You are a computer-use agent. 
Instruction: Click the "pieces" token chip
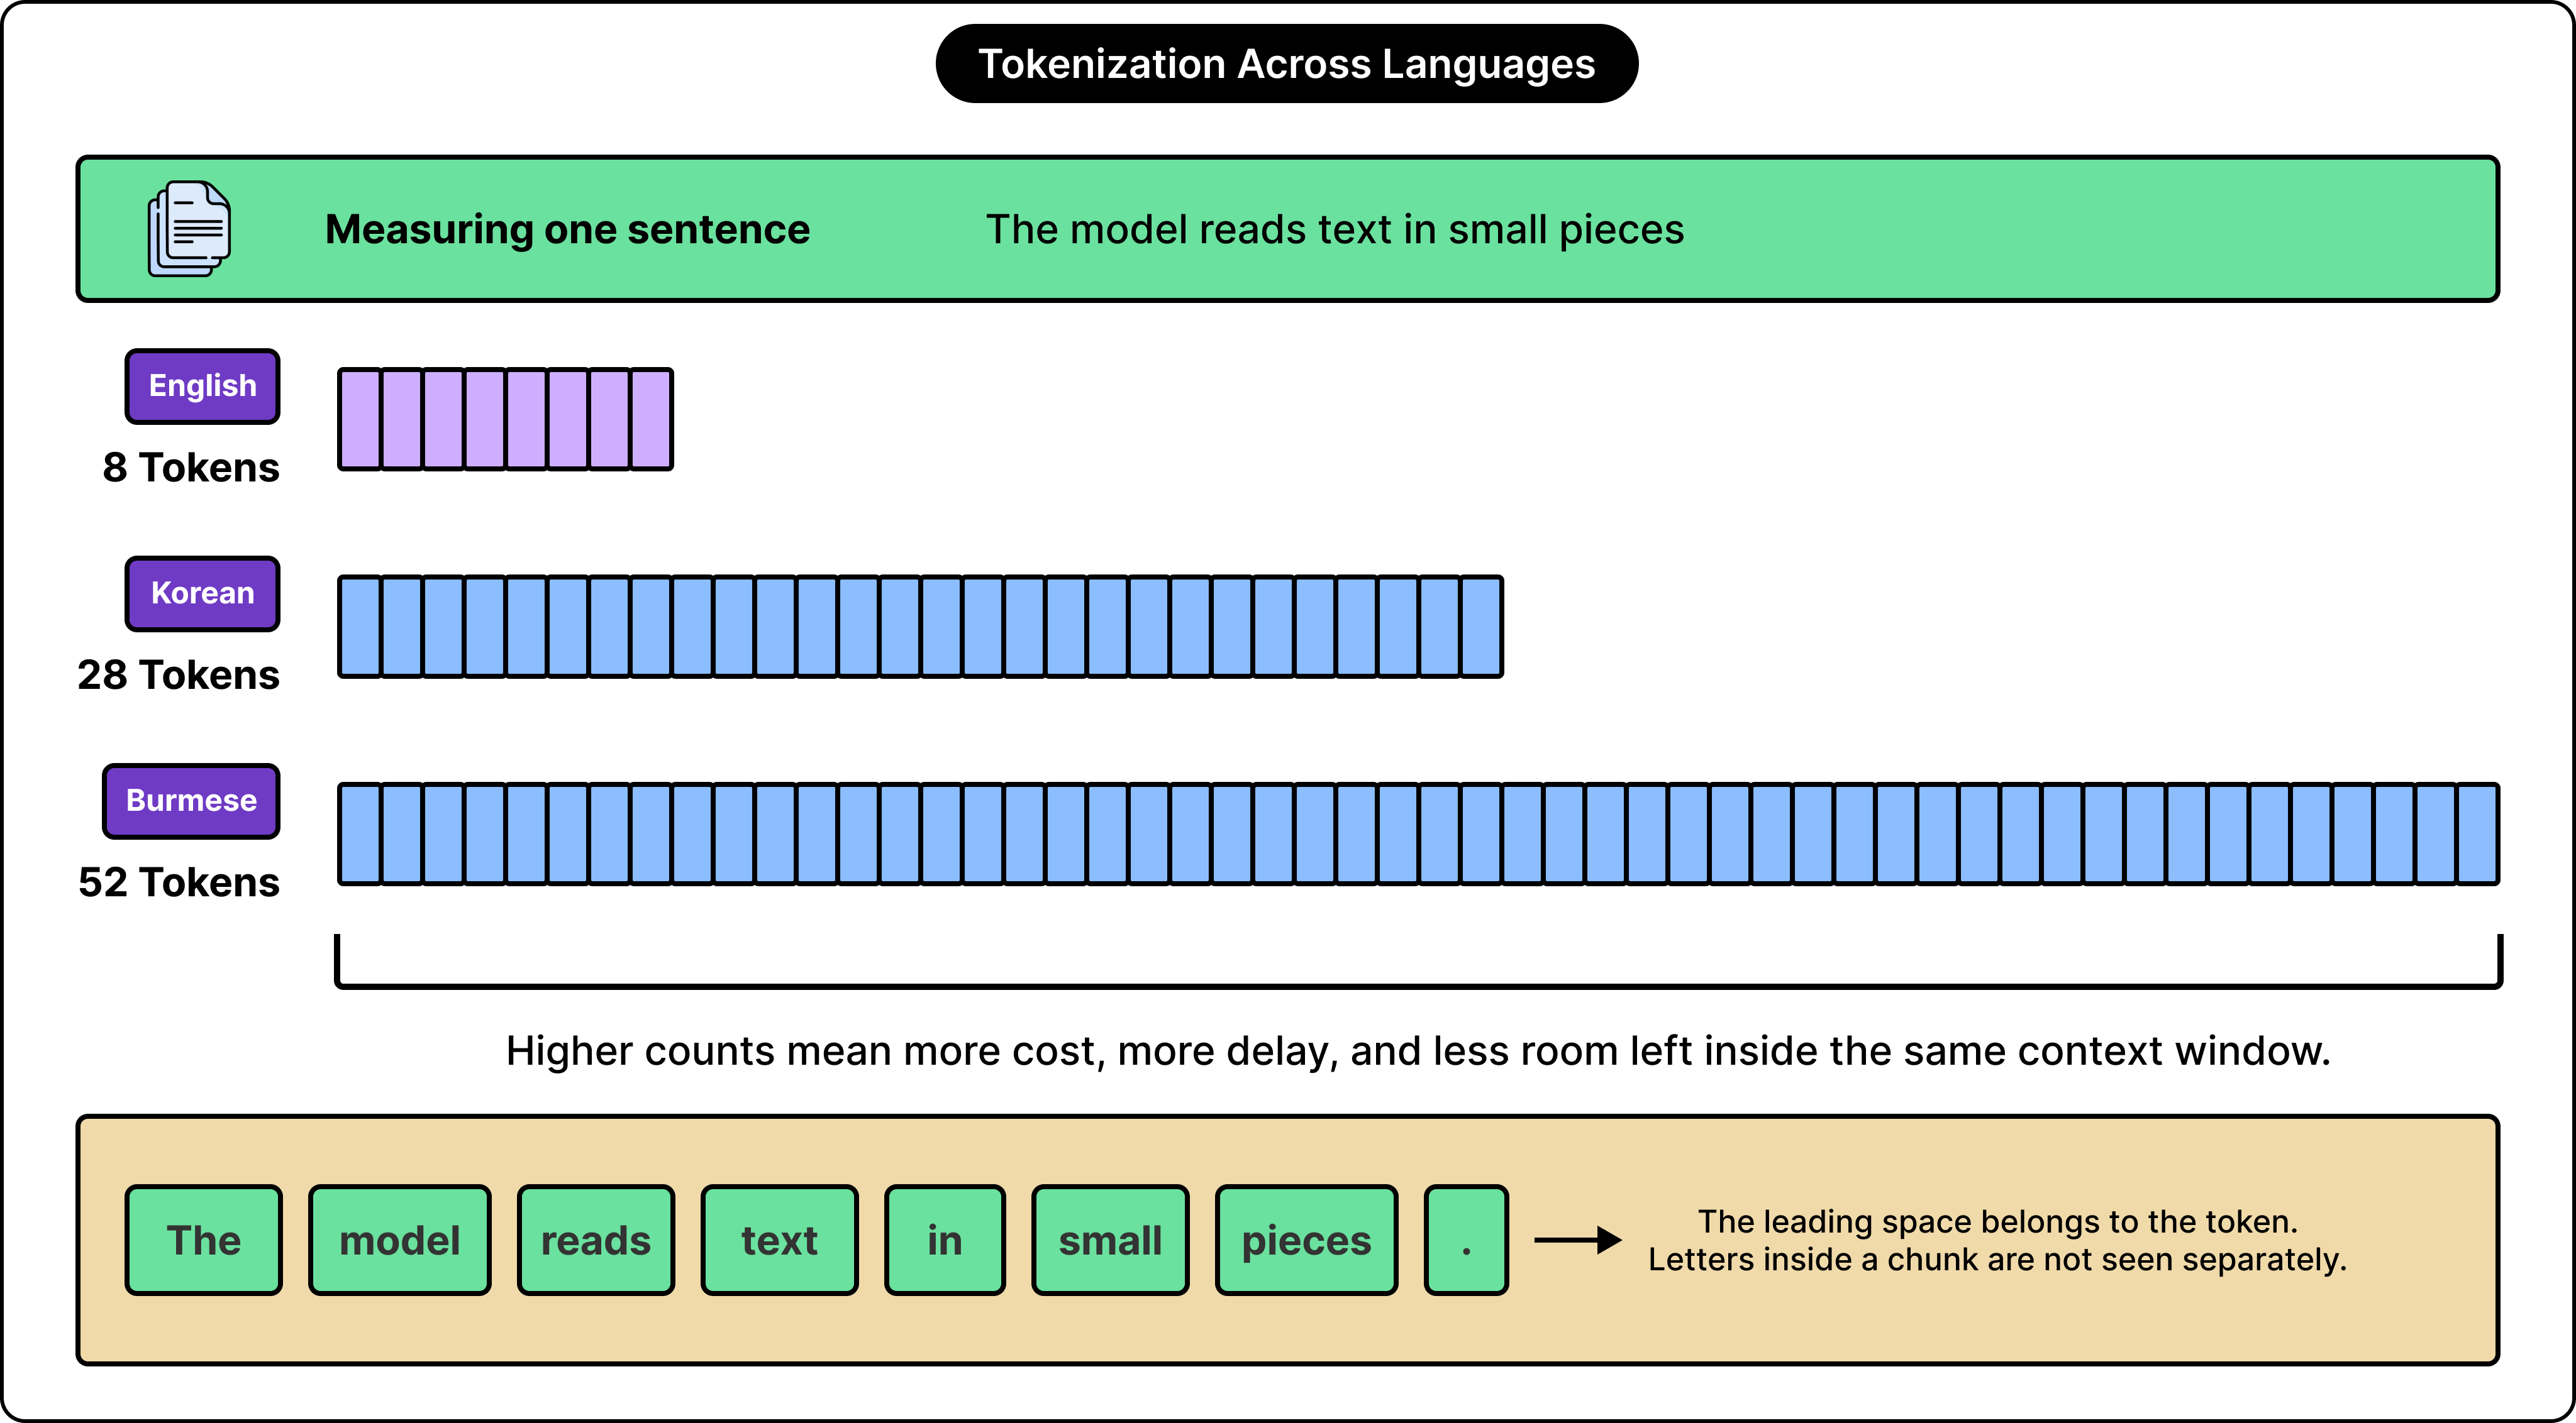point(1306,1240)
